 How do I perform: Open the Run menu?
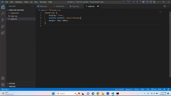coord(36,2)
